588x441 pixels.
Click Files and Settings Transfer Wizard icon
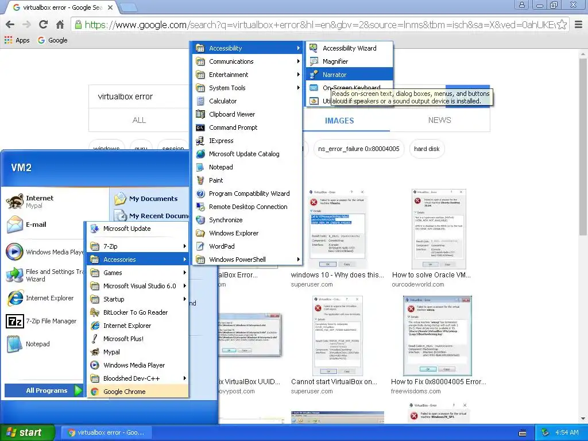point(15,275)
